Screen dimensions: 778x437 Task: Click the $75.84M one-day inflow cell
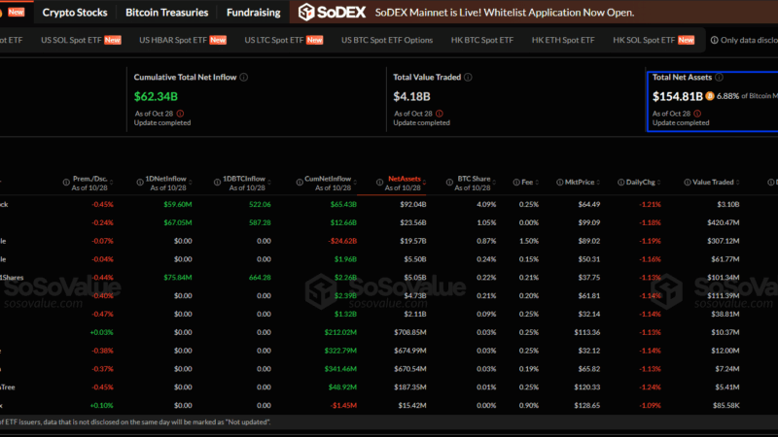(178, 278)
